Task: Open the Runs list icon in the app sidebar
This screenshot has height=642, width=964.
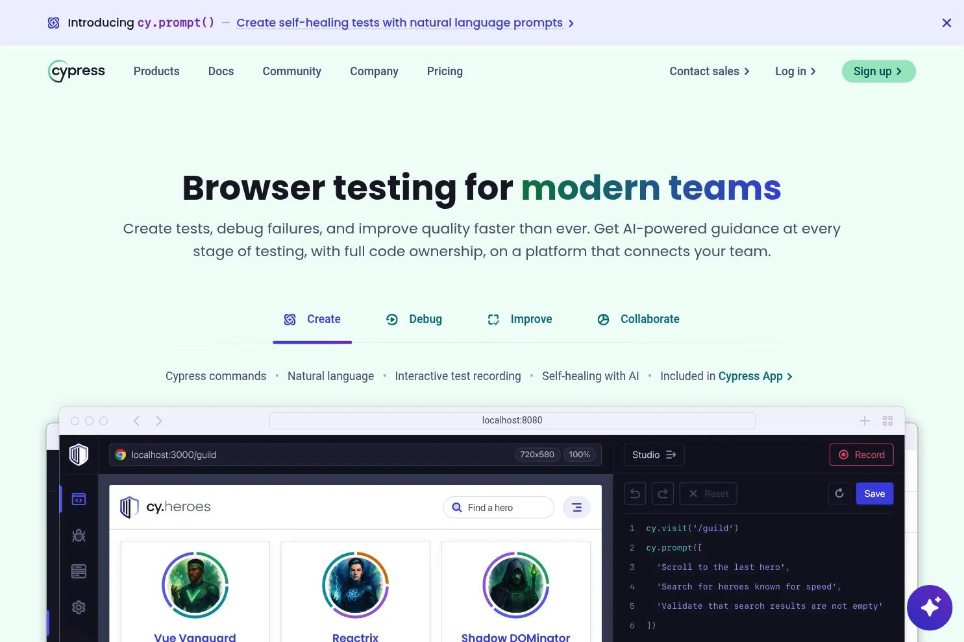Action: [x=79, y=571]
